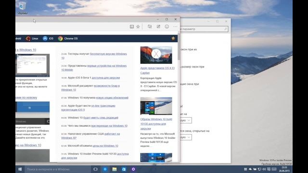
Task: Click the Windows 10 build 10130 article thumbnail
Action: (156, 106)
